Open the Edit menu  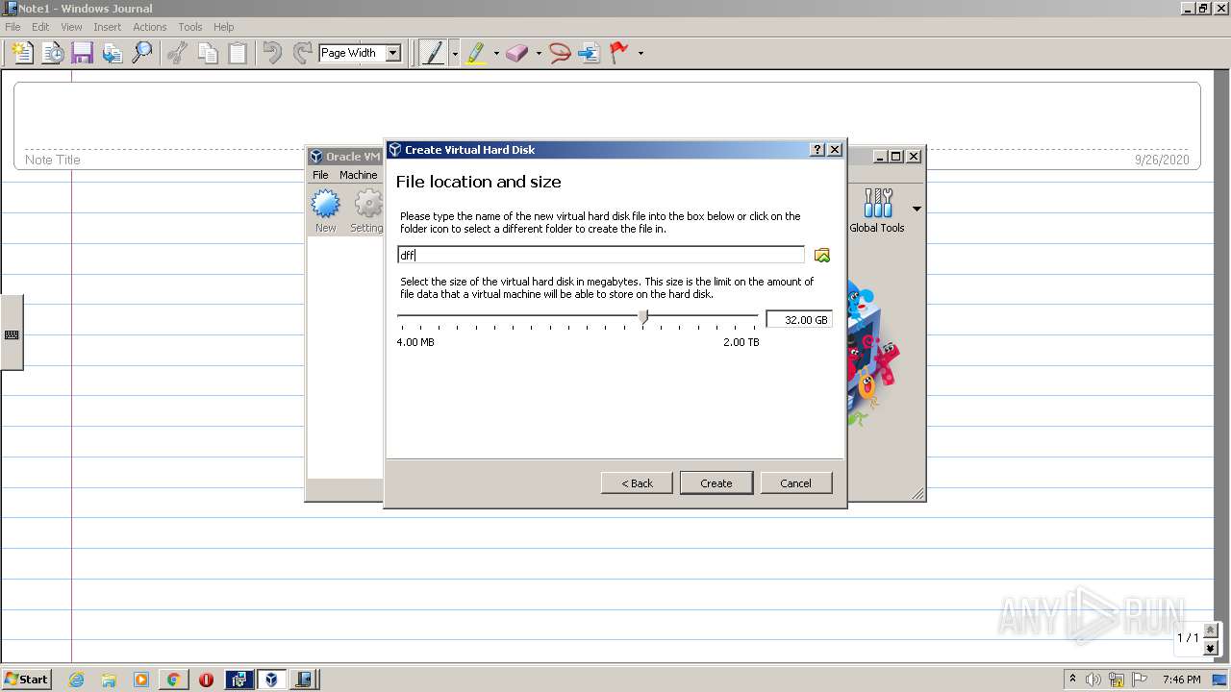pos(40,27)
